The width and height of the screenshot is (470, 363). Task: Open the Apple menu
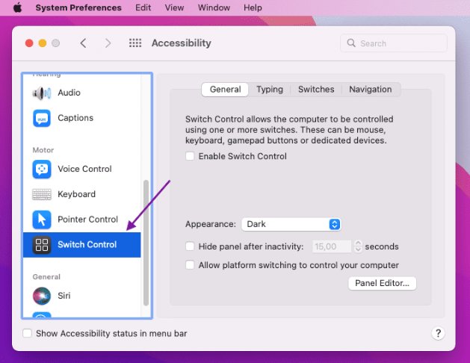pyautogui.click(x=18, y=7)
